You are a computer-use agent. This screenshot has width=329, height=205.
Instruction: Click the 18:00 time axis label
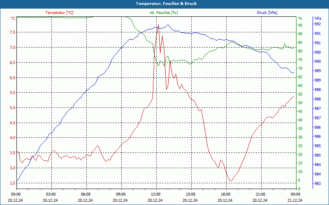coord(226,194)
